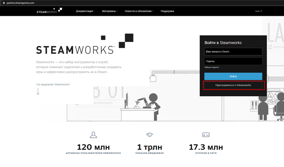This screenshot has width=284, height=167.
Task: Click the Что предлагает Steamworks? link
Action: (53, 85)
